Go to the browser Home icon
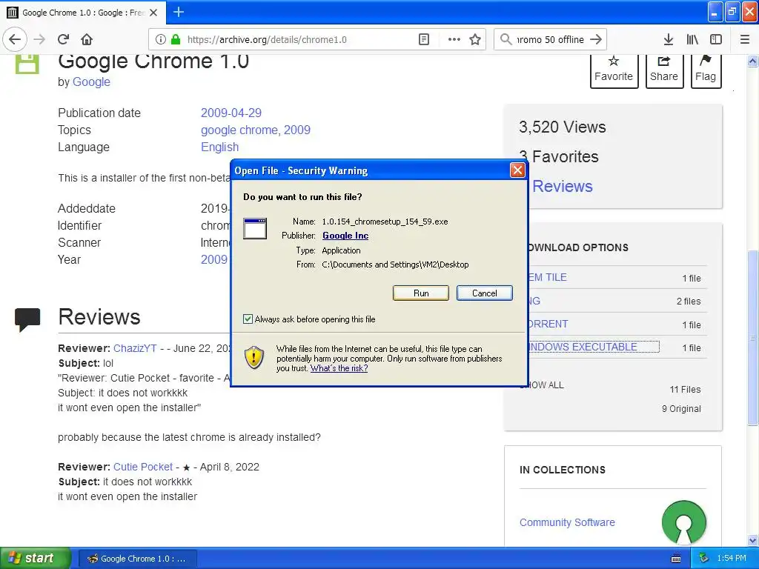Image resolution: width=759 pixels, height=569 pixels. [87, 39]
